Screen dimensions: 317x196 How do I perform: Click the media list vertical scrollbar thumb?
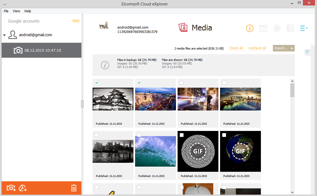pyautogui.click(x=292, y=90)
